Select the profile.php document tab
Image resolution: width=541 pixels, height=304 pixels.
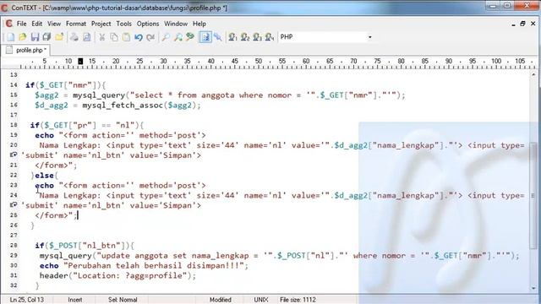(26, 51)
